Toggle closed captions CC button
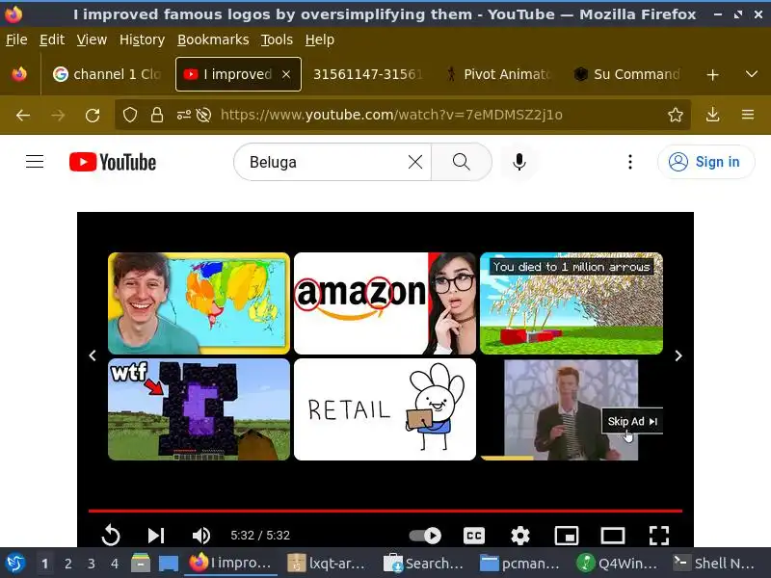 474,536
